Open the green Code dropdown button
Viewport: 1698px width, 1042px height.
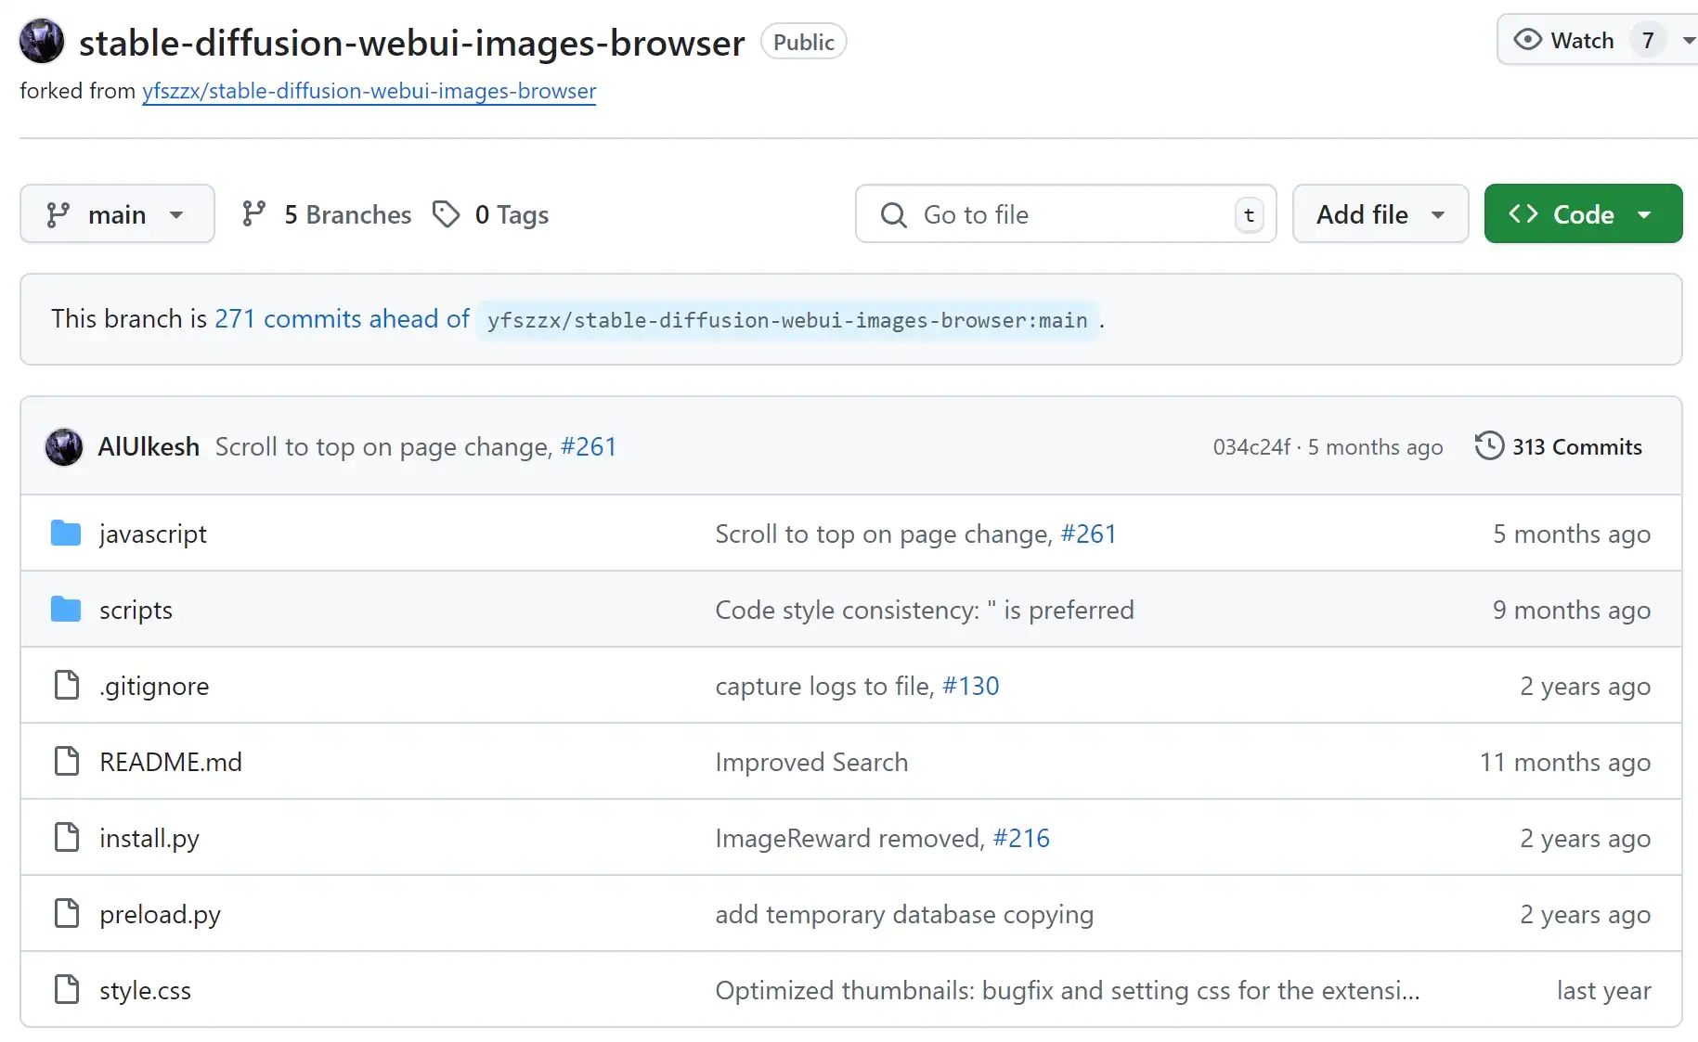1583,214
